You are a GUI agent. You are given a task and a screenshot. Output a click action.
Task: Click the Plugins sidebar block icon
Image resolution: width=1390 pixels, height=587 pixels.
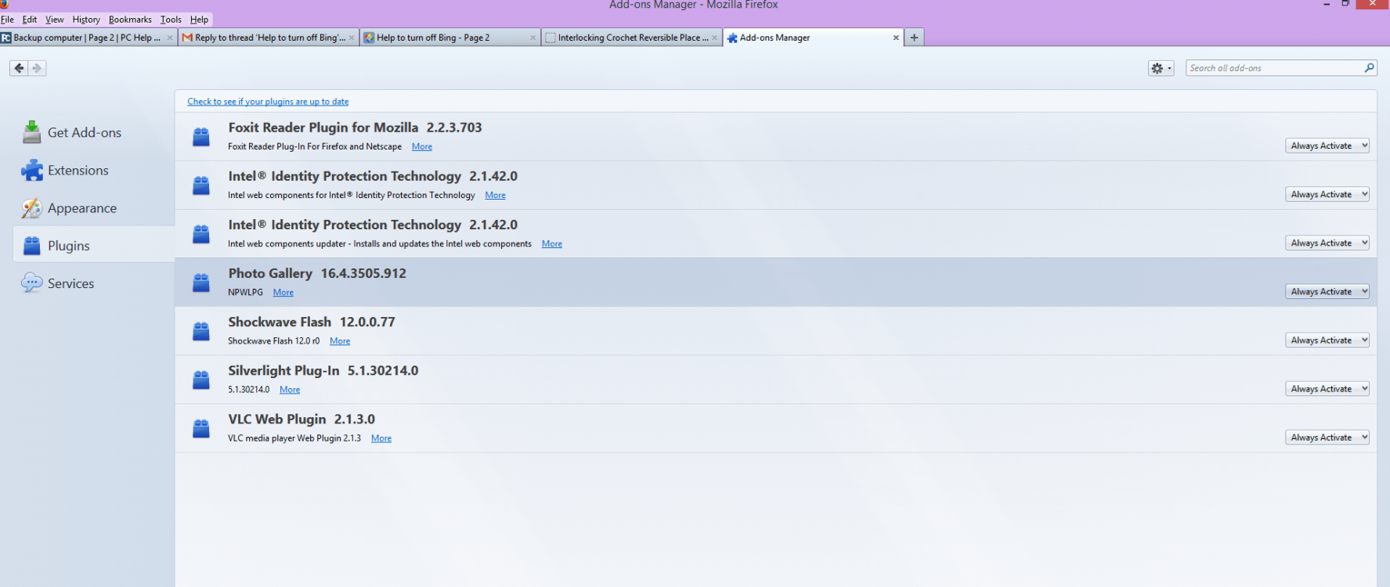(x=31, y=246)
